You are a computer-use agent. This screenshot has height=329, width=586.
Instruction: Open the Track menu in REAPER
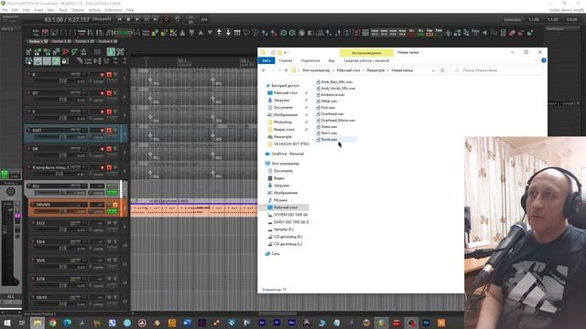pos(63,10)
